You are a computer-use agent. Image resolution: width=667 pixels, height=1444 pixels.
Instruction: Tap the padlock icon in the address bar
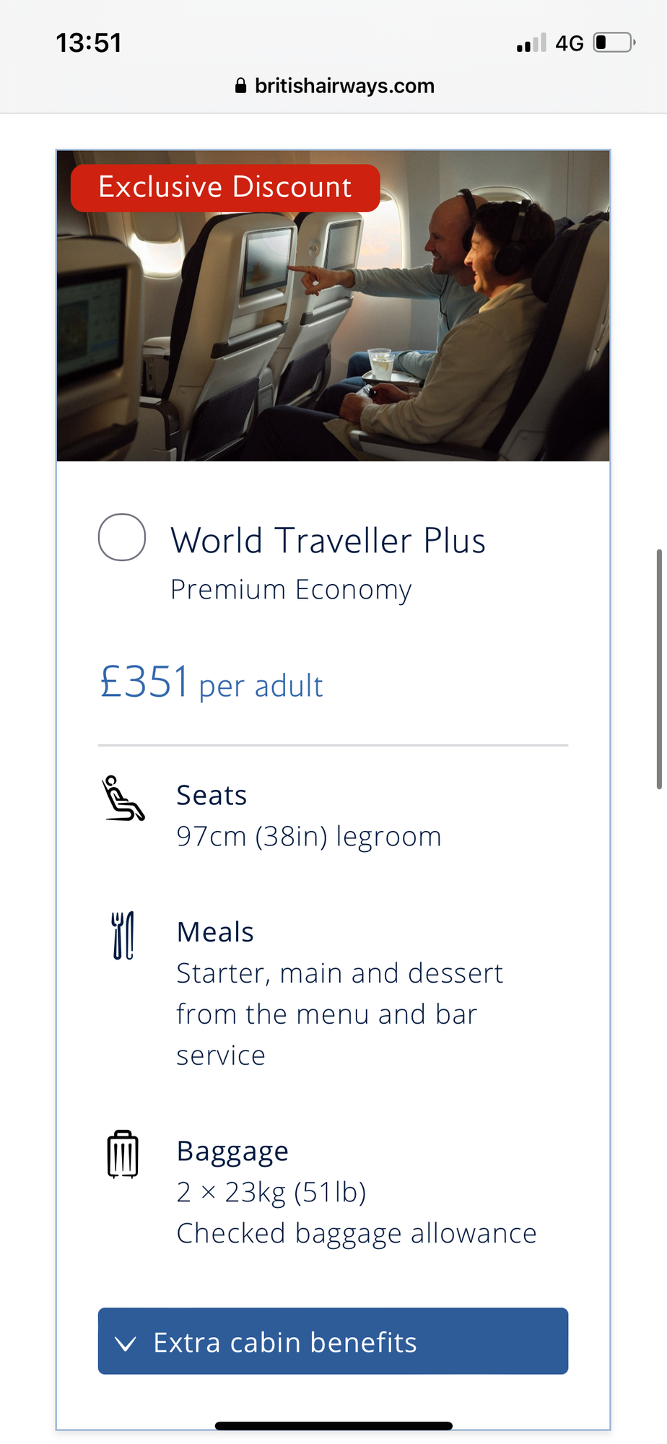tap(241, 86)
